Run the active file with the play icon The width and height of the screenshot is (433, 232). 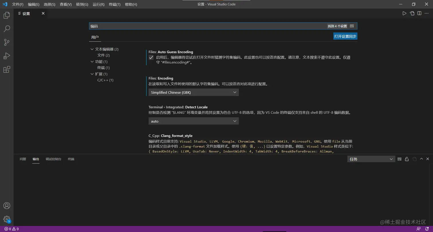[405, 13]
